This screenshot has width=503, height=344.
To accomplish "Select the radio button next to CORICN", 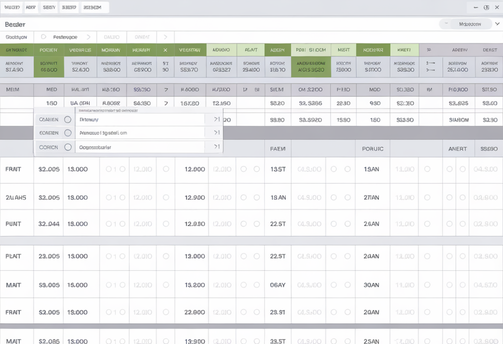I will coord(68,147).
